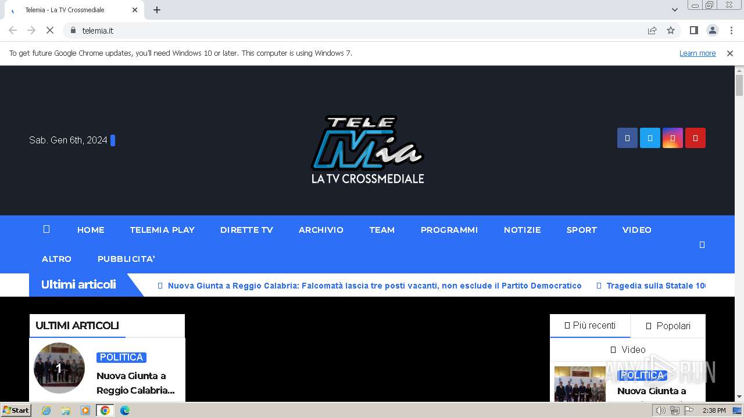This screenshot has width=744, height=418.
Task: Read the Nuova Giunta ticker headline
Action: point(375,286)
